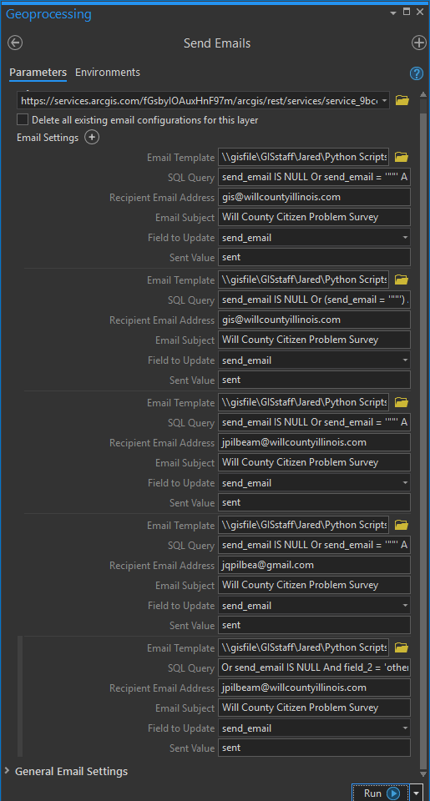The height and width of the screenshot is (801, 430).
Task: Edit the first Sent Value field
Action: click(314, 258)
